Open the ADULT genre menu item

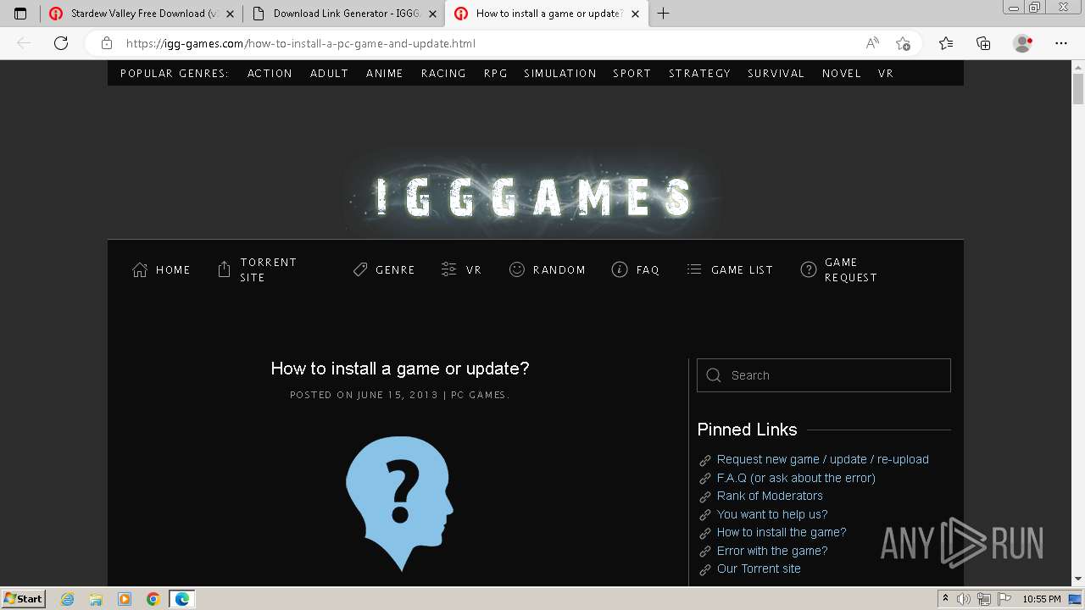[x=329, y=74]
